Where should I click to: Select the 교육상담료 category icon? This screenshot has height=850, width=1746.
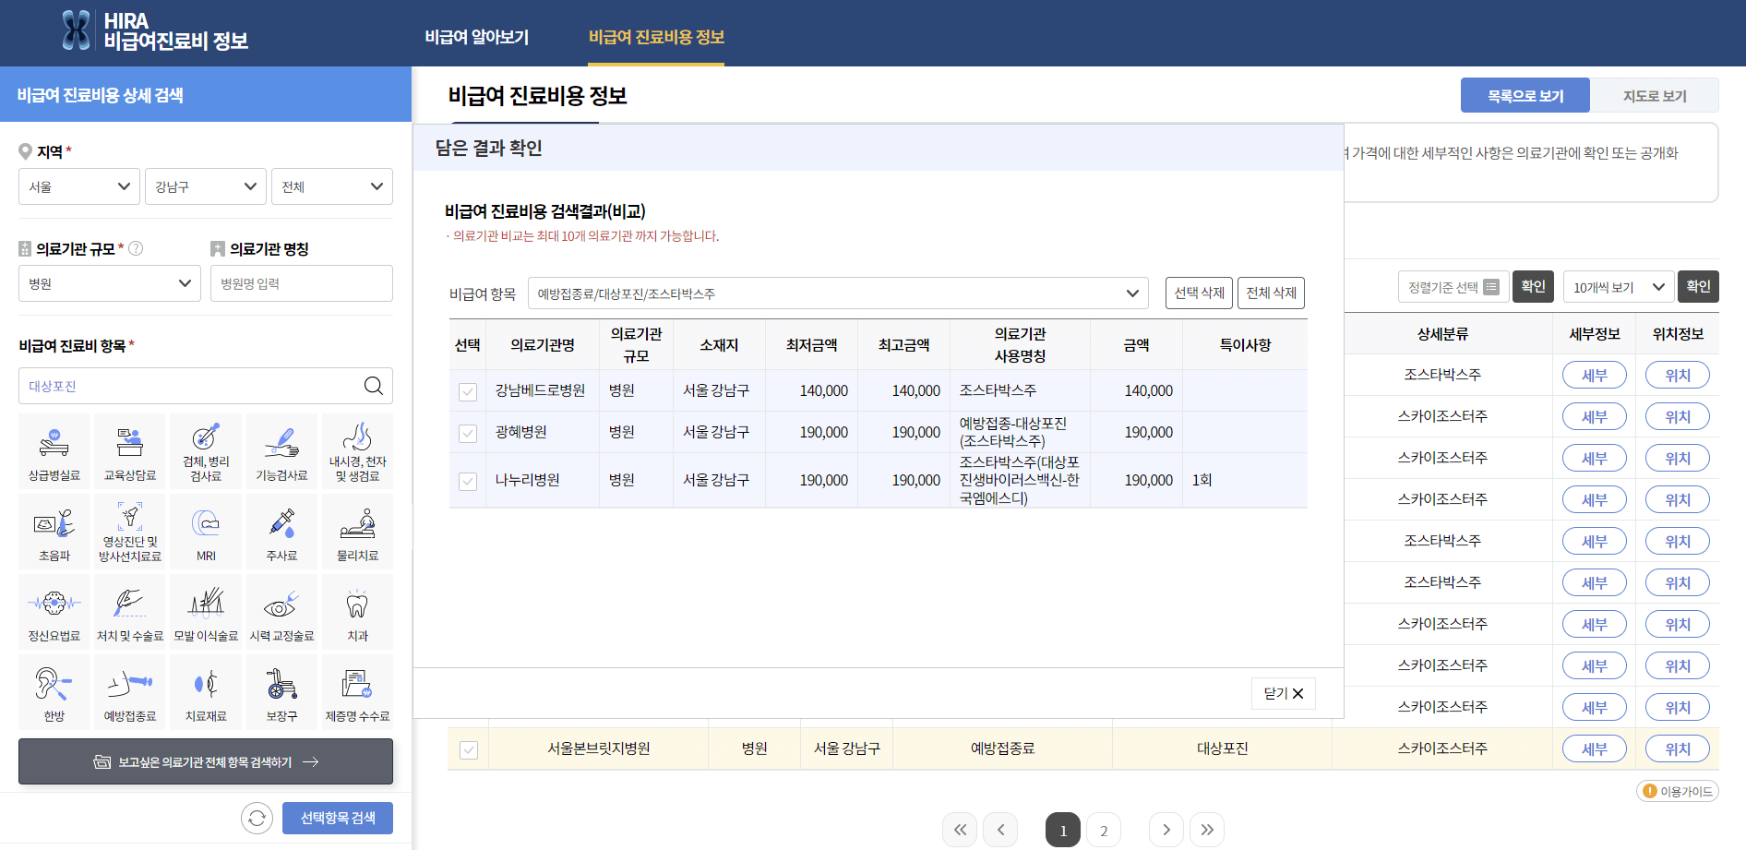(x=130, y=450)
